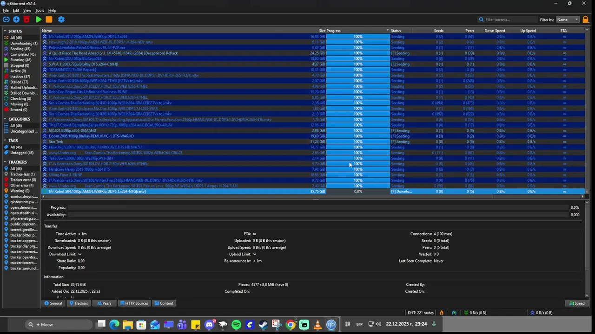This screenshot has height=334, width=595.
Task: Sort by the Seeds column header
Action: click(438, 31)
